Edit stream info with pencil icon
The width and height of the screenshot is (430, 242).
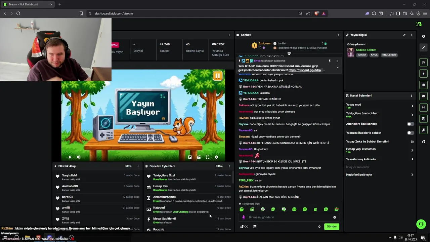click(404, 35)
